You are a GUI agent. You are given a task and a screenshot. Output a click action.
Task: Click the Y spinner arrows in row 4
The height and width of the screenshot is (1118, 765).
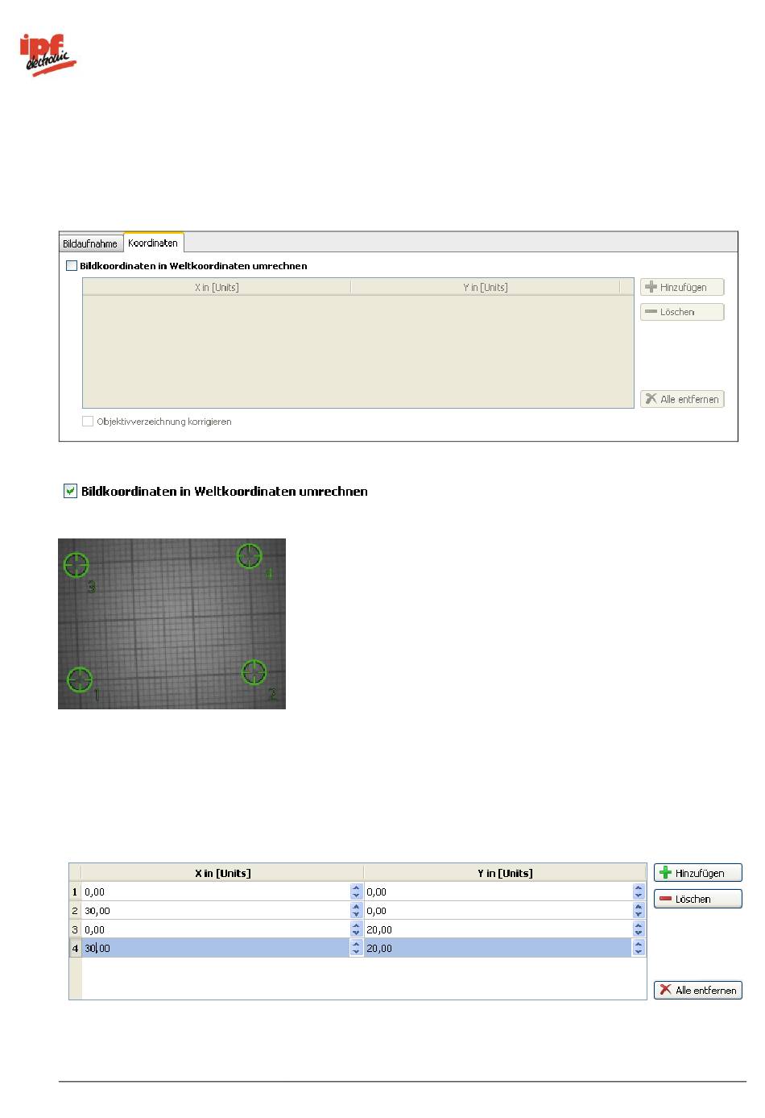pos(639,949)
